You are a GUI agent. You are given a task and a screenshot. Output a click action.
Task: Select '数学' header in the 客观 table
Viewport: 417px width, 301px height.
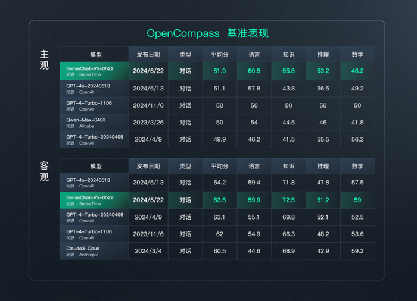[357, 166]
